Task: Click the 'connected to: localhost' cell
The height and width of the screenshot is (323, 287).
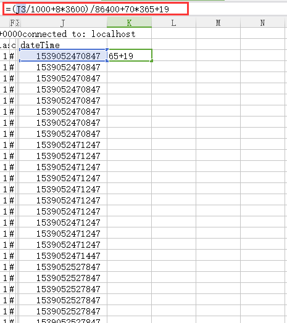Action: coord(79,34)
